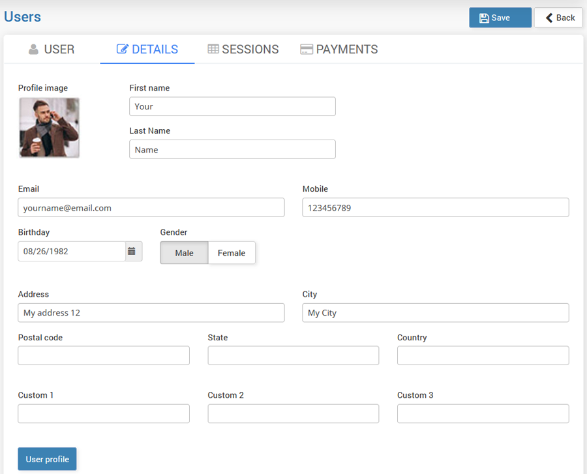The height and width of the screenshot is (474, 587).
Task: Click the Custom 2 field
Action: click(x=293, y=413)
